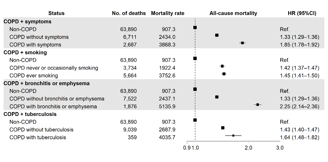Select the All-cause mortality heading
The width and height of the screenshot is (328, 162).
pyautogui.click(x=233, y=13)
